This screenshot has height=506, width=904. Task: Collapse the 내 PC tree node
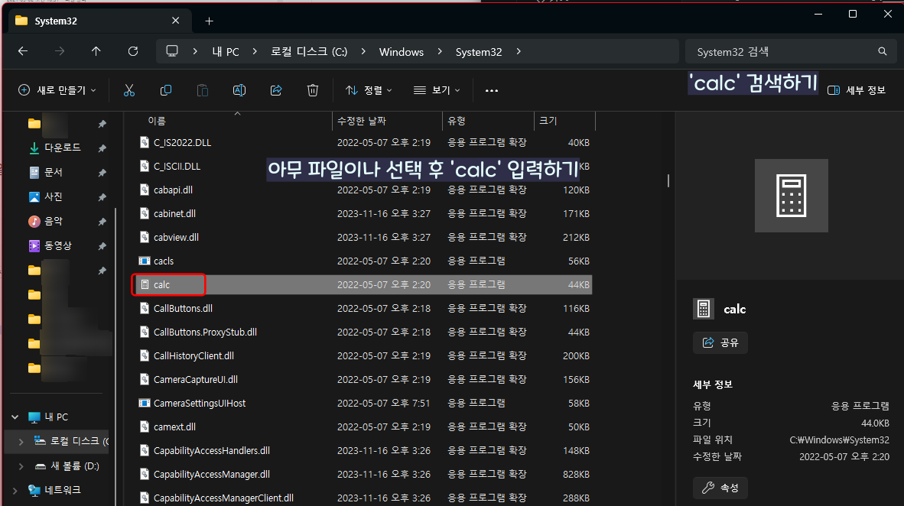coord(15,417)
